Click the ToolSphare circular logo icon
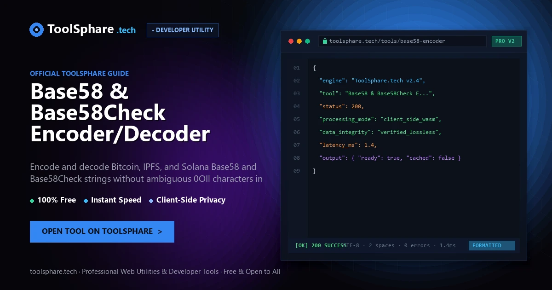The width and height of the screenshot is (552, 290). tap(36, 30)
